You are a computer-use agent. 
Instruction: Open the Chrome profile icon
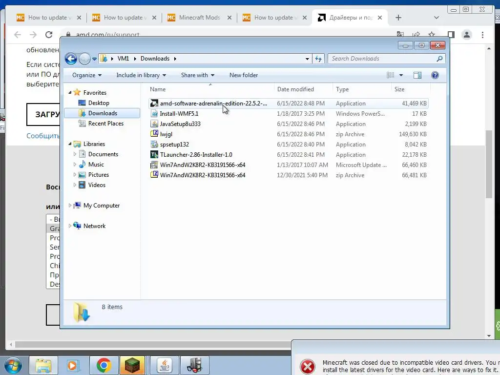pos(467,35)
